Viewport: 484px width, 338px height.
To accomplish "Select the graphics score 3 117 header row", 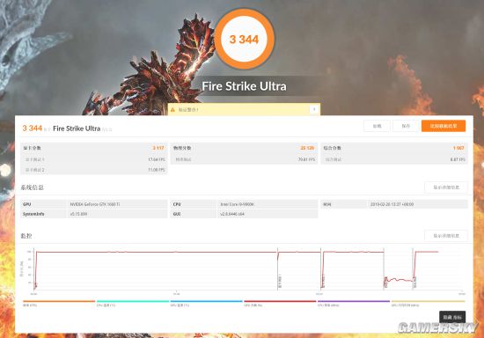I will click(x=94, y=148).
